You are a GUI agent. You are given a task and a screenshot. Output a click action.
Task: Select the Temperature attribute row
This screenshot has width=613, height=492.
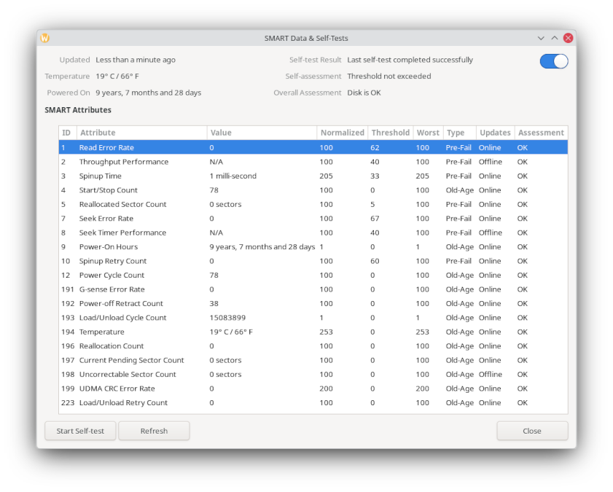click(102, 332)
